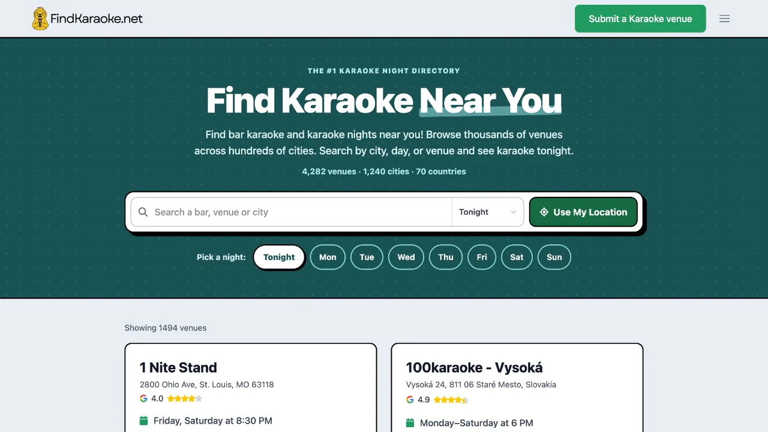Select the Sat night pill
The height and width of the screenshot is (432, 768).
click(517, 257)
